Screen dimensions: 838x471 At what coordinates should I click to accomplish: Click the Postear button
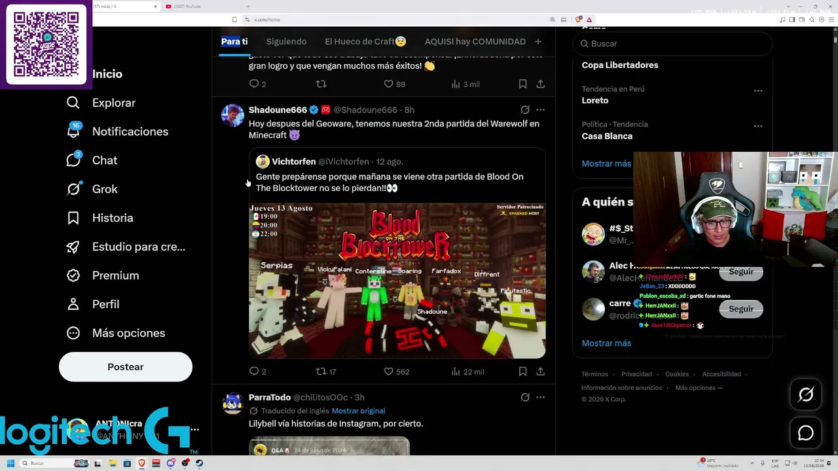pos(126,367)
